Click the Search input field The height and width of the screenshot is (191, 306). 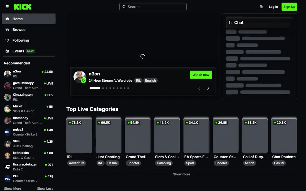(153, 7)
